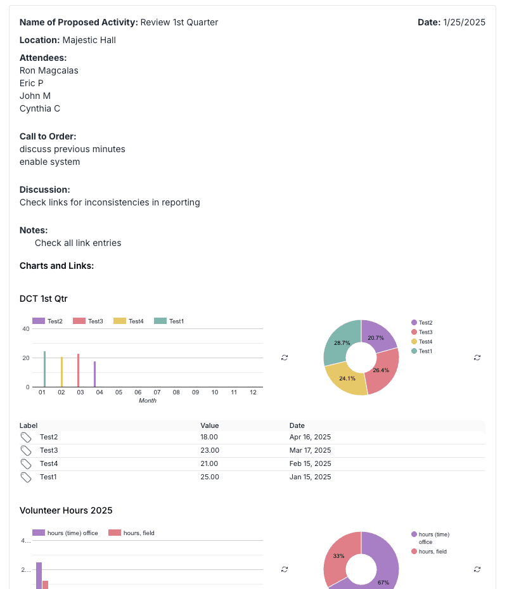The height and width of the screenshot is (589, 507).
Task: Click the tag icon beside Test4 row
Action: (x=26, y=464)
